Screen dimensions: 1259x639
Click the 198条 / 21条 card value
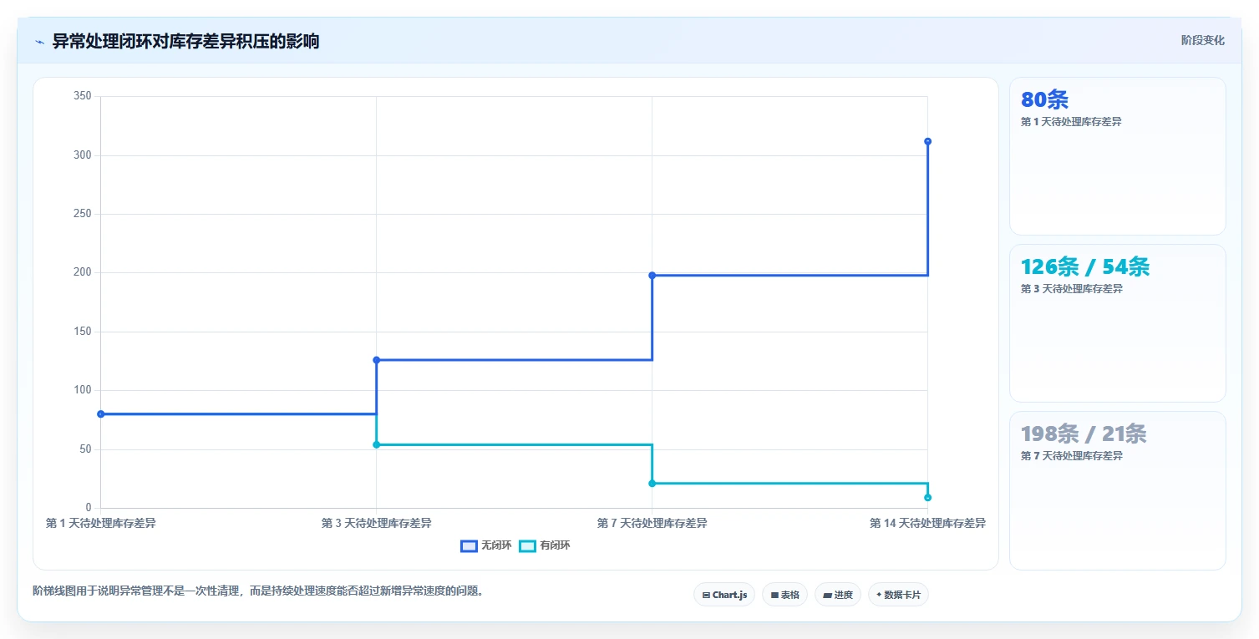tap(1084, 434)
